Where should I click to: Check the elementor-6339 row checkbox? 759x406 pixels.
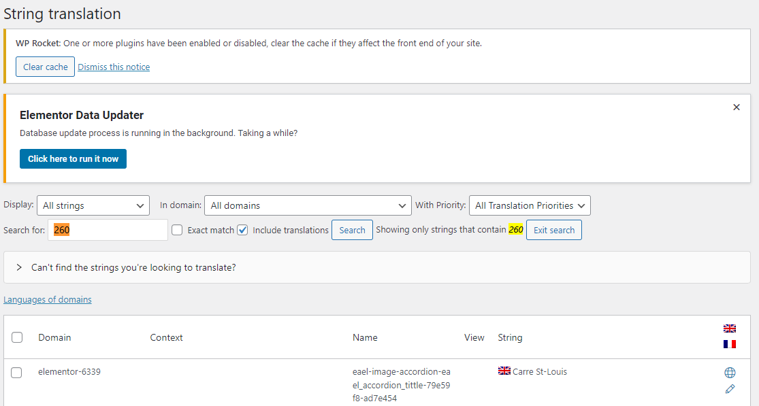coord(17,373)
